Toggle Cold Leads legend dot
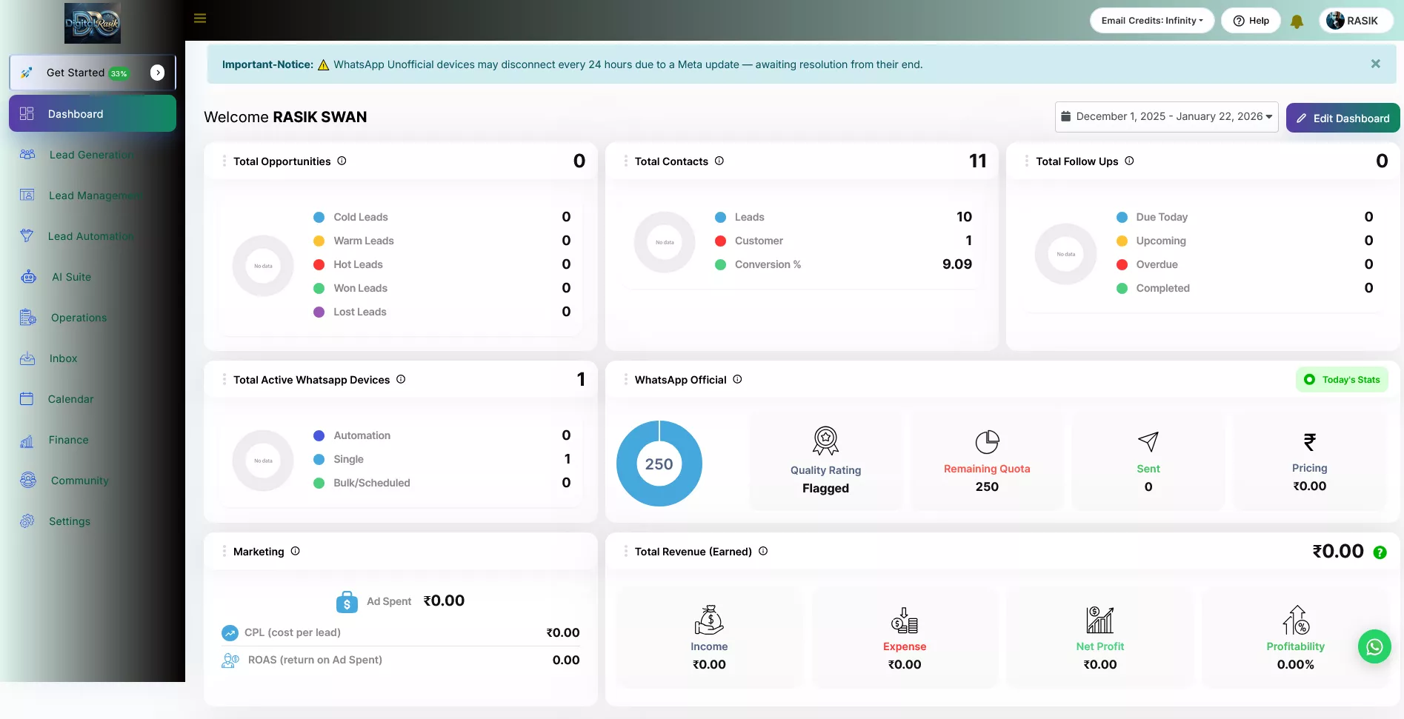This screenshot has width=1404, height=719. (x=319, y=217)
